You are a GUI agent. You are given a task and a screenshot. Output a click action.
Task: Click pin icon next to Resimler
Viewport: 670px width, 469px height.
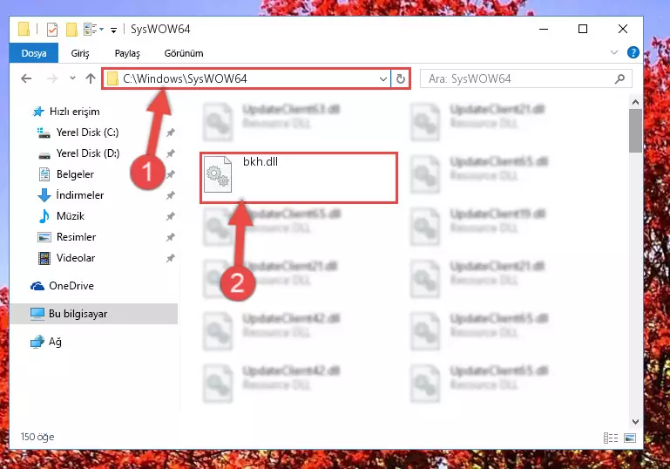tap(171, 237)
